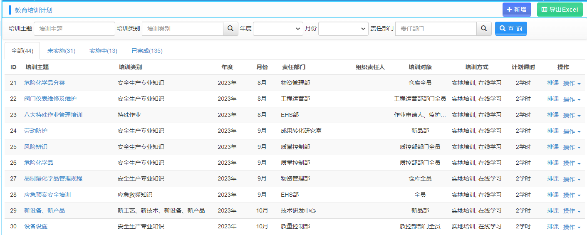Expand 操作 dropdown for row ID 30

(x=572, y=227)
